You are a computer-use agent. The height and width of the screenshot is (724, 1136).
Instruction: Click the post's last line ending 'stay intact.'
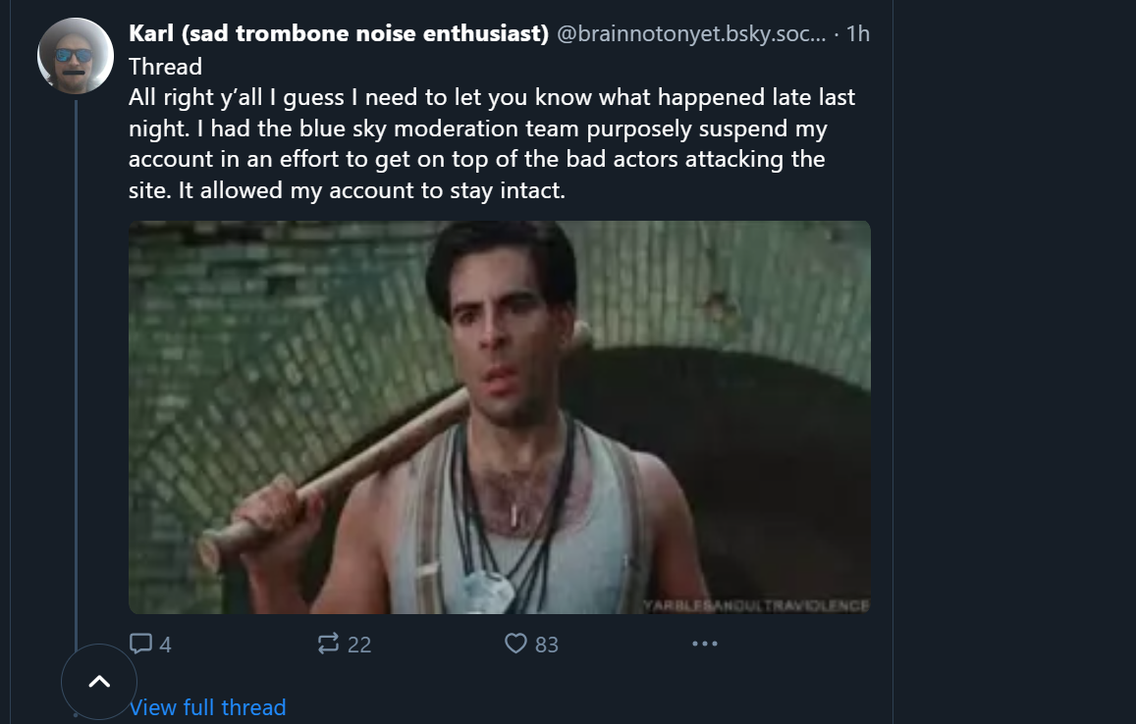347,190
